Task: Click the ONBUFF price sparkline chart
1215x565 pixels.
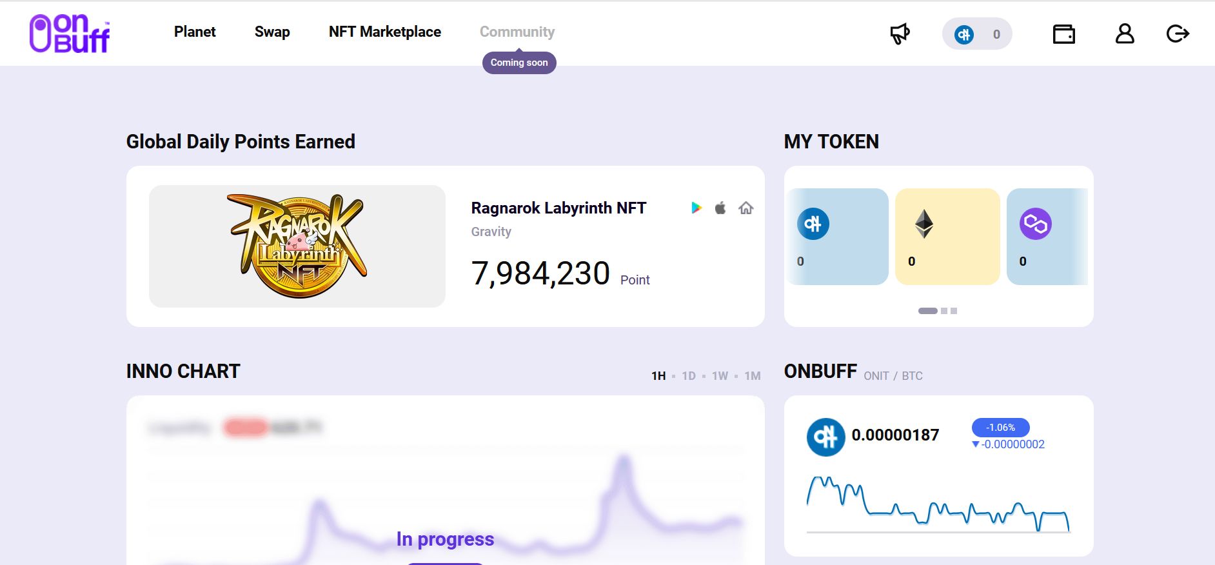Action: [x=938, y=504]
